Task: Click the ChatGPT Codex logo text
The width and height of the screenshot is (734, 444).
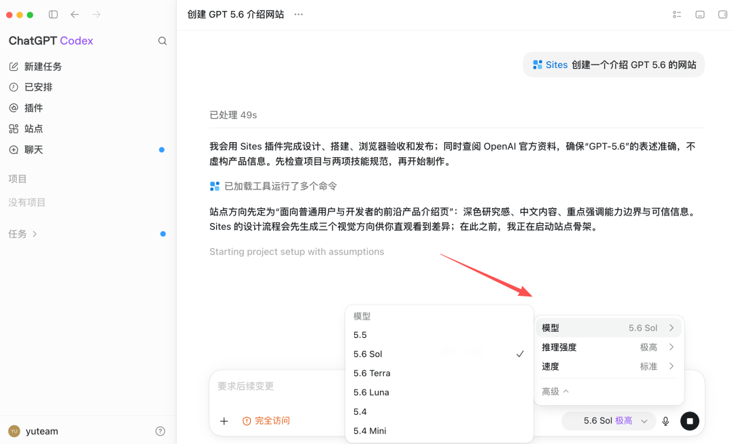Action: [50, 41]
